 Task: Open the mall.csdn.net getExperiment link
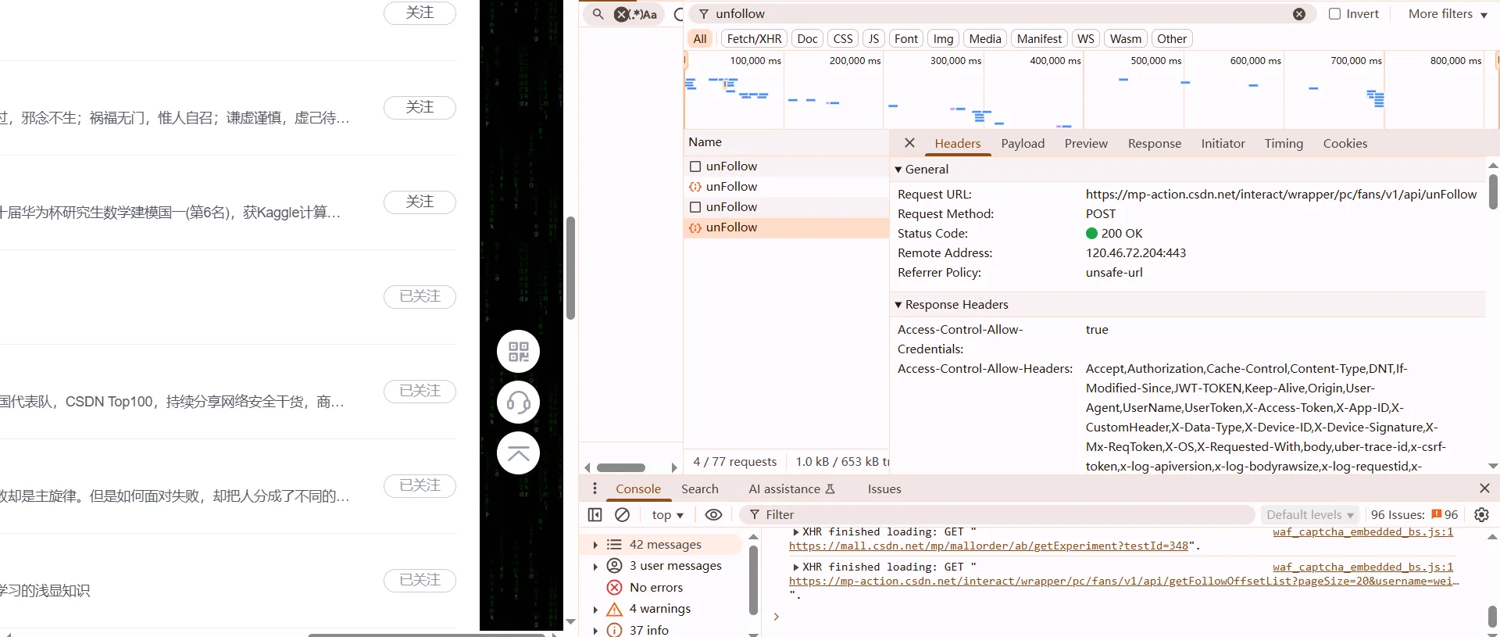pyautogui.click(x=988, y=546)
